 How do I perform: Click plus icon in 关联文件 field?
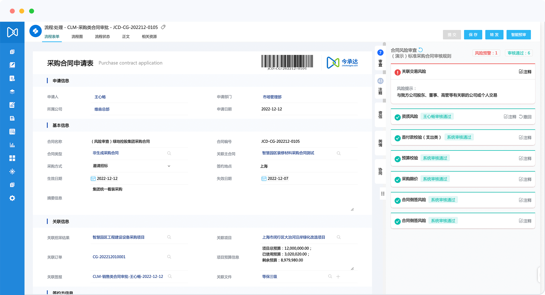click(338, 276)
